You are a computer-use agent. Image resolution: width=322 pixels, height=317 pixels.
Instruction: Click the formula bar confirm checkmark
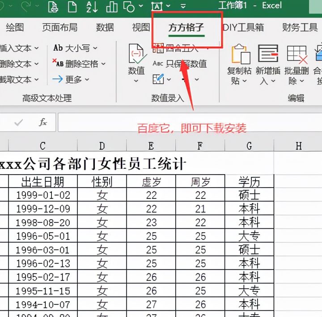click(x=18, y=123)
